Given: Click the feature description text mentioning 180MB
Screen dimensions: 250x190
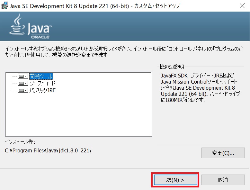Looking at the screenshot, I should pyautogui.click(x=200, y=88).
